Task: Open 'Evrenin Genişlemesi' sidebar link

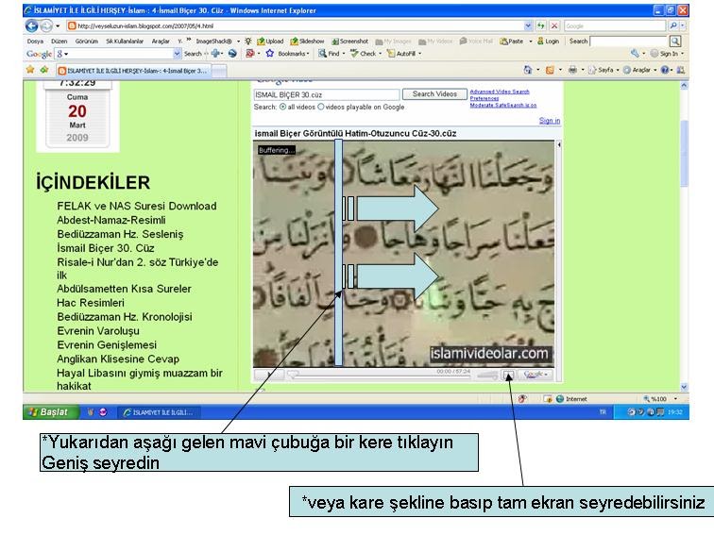Action: 107,344
